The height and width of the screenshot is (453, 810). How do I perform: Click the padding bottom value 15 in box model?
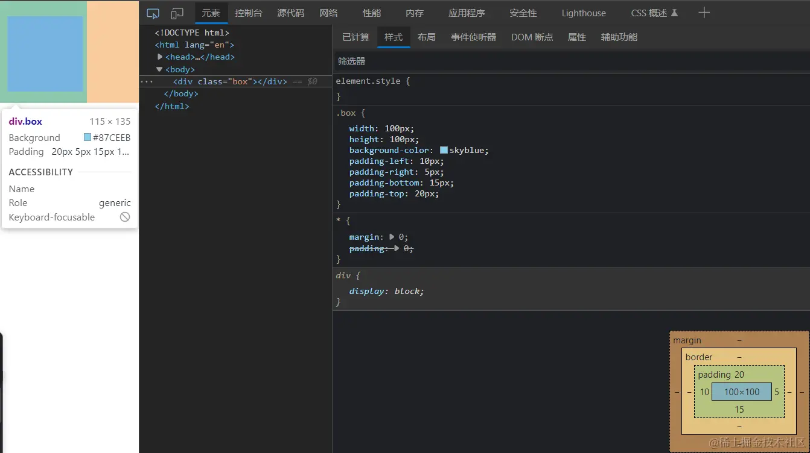(x=739, y=410)
